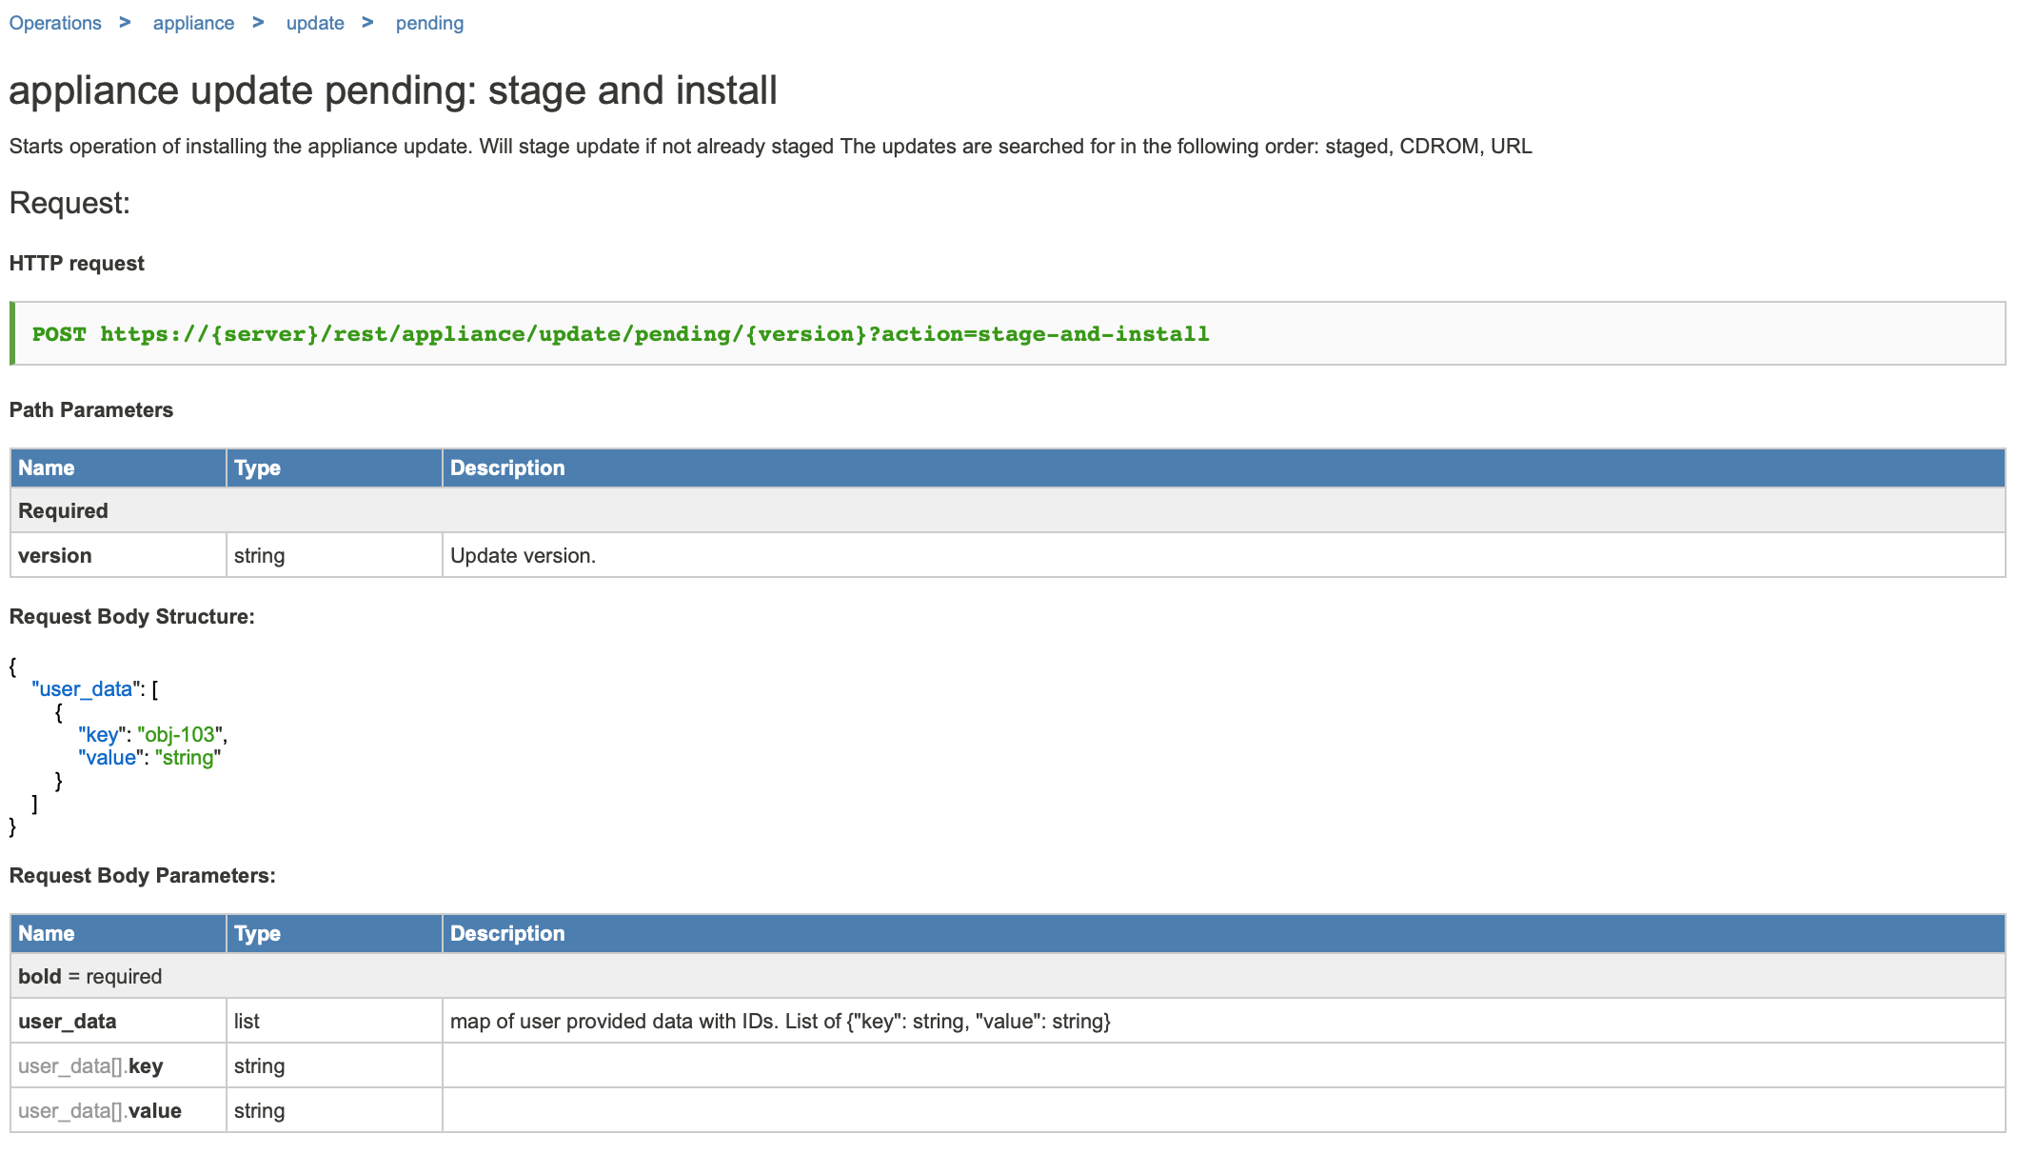Click the "obj-103" value in JSON

click(180, 734)
